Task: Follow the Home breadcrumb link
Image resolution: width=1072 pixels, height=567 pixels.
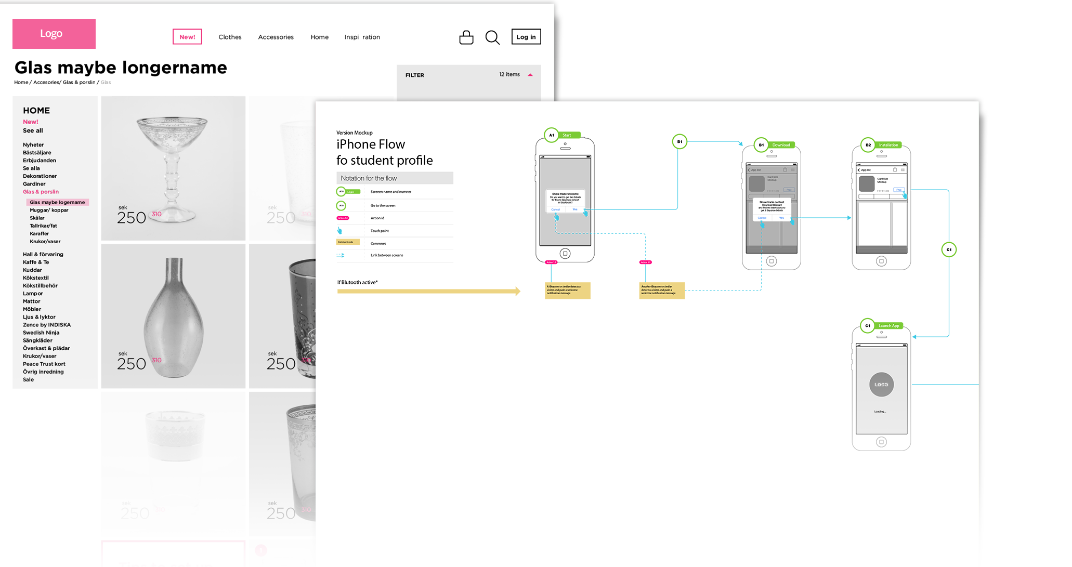Action: tap(21, 82)
